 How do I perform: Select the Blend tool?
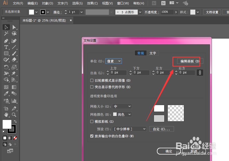click(x=14, y=93)
